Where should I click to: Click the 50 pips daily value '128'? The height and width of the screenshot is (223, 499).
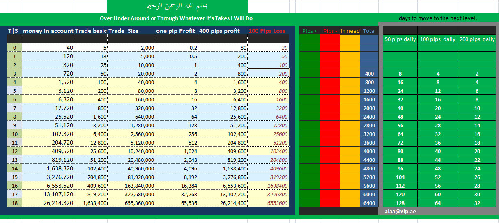point(400,203)
